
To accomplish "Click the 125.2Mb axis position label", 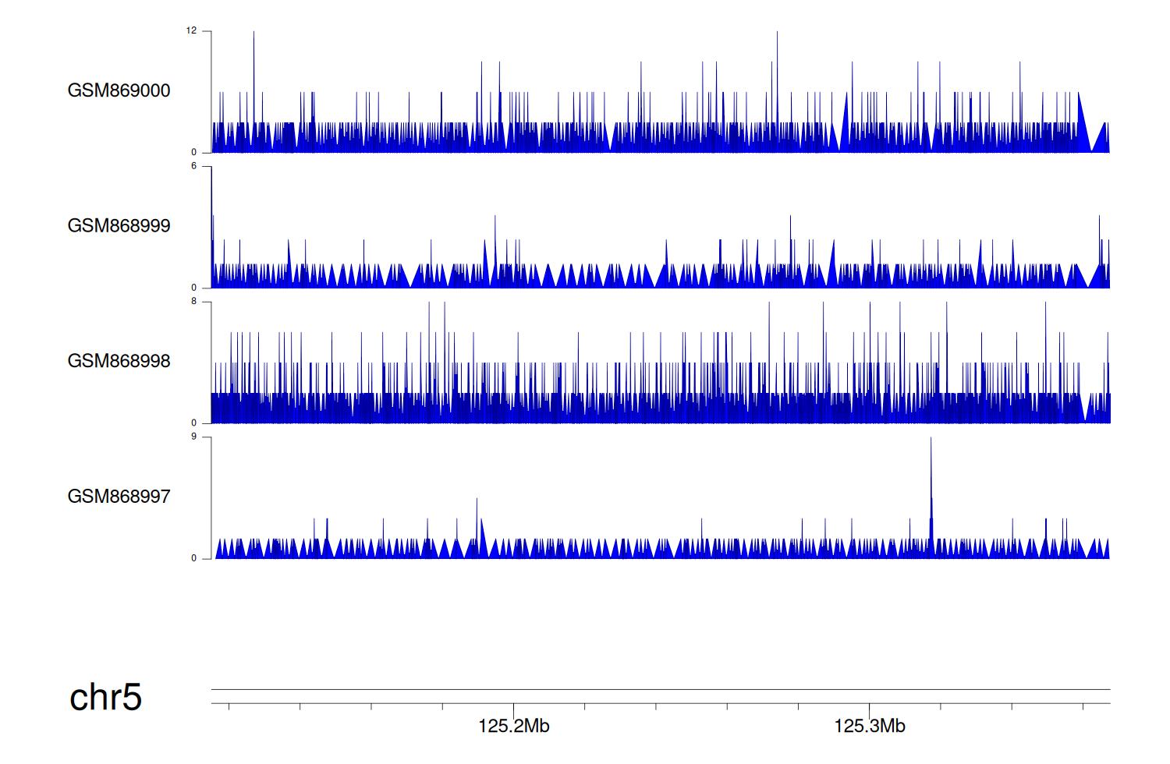I will [513, 727].
